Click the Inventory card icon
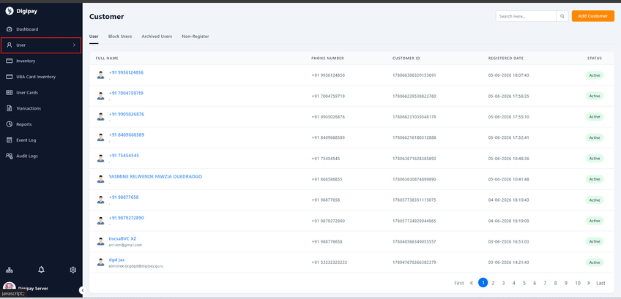 coord(10,61)
